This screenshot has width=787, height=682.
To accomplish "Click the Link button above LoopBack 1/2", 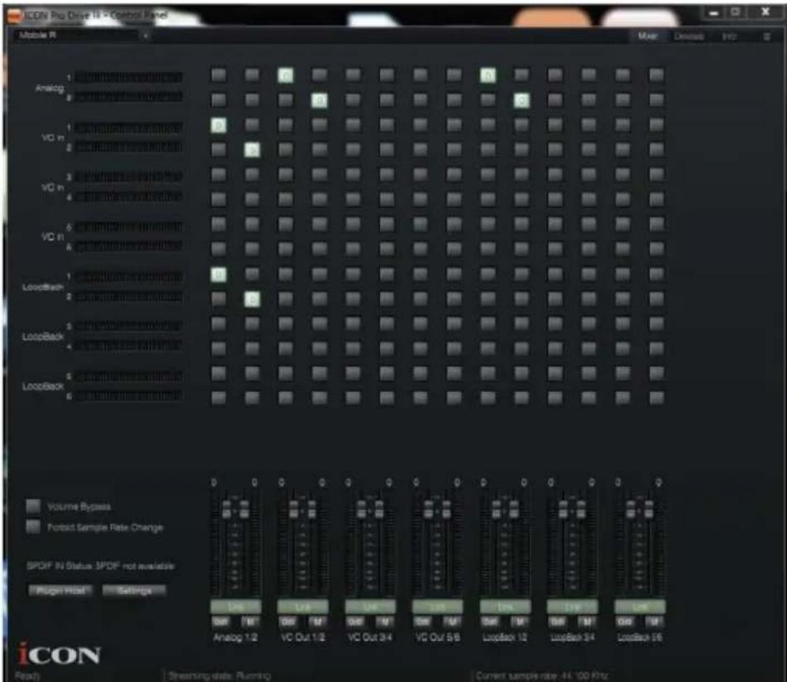I will coord(505,607).
